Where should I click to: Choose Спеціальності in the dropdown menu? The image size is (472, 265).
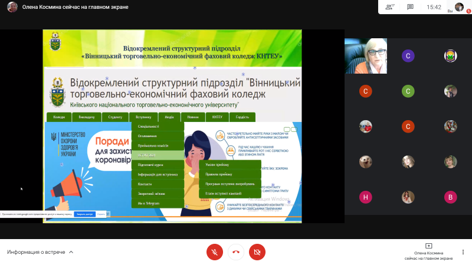(x=158, y=127)
